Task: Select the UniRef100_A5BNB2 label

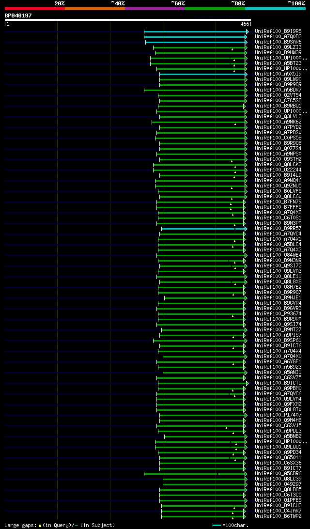Action: coord(279,436)
